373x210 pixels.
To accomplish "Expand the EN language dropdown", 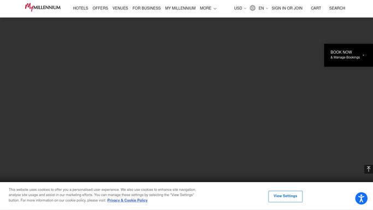I will [263, 8].
